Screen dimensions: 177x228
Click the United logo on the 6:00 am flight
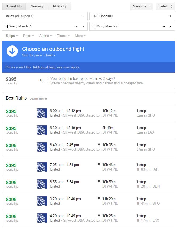point(42,113)
